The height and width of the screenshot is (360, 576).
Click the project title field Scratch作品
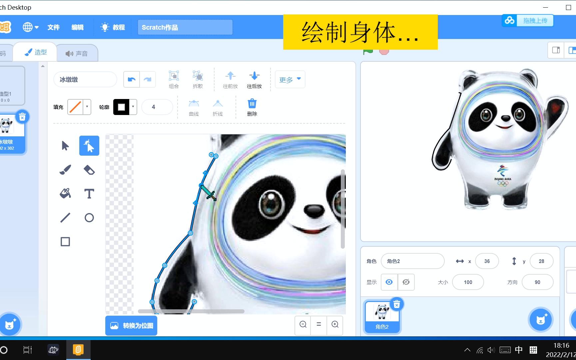(185, 27)
